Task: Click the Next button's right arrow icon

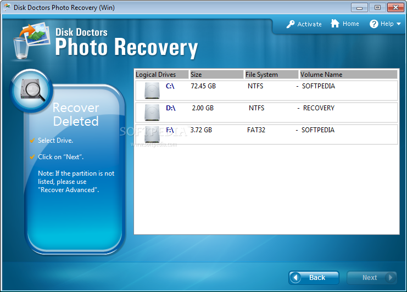Action: (x=390, y=278)
